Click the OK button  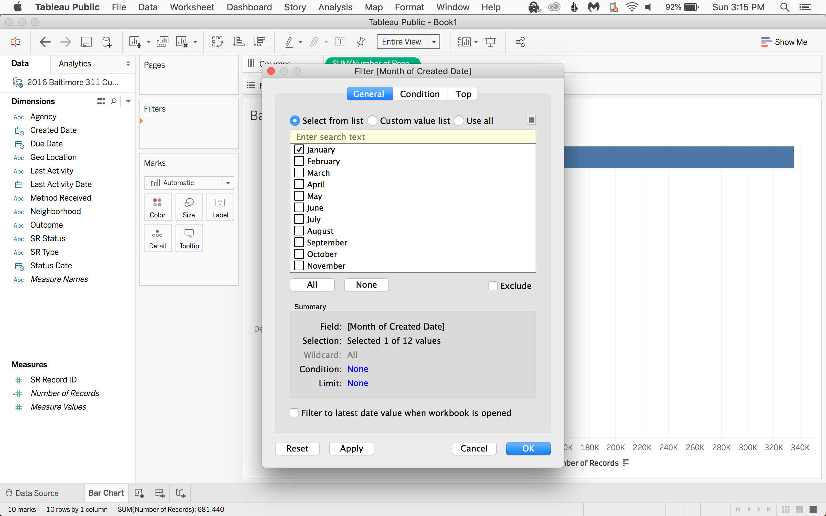click(529, 448)
